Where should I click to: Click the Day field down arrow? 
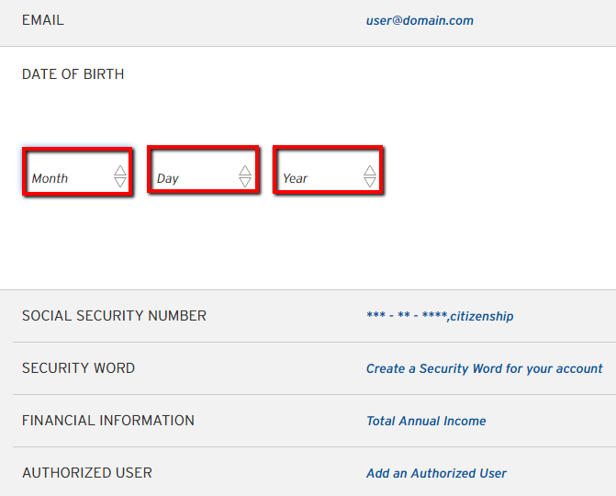[245, 183]
